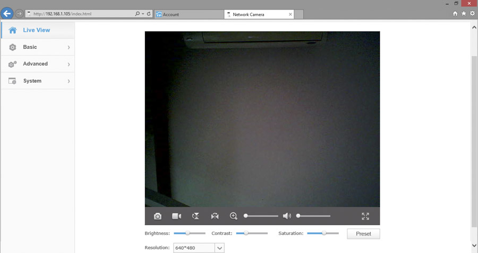Click the 640*480 resolution value

click(185, 248)
